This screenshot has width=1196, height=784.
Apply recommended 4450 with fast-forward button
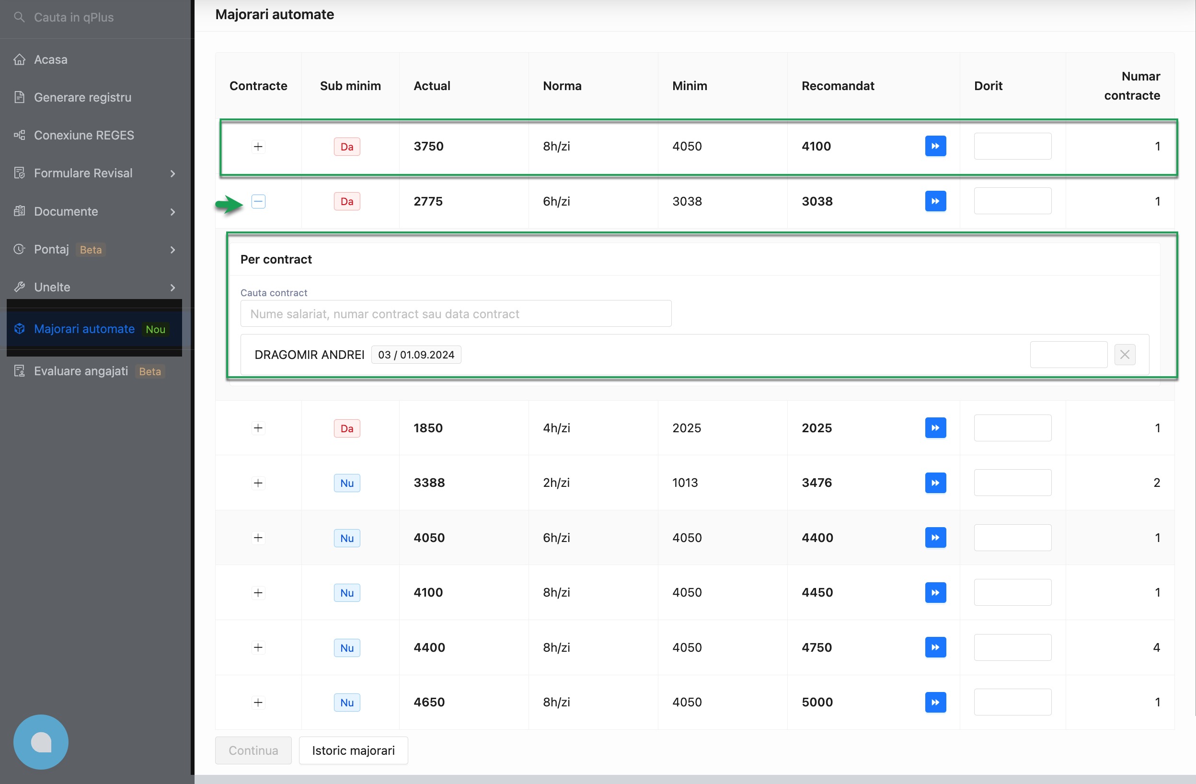pyautogui.click(x=935, y=592)
